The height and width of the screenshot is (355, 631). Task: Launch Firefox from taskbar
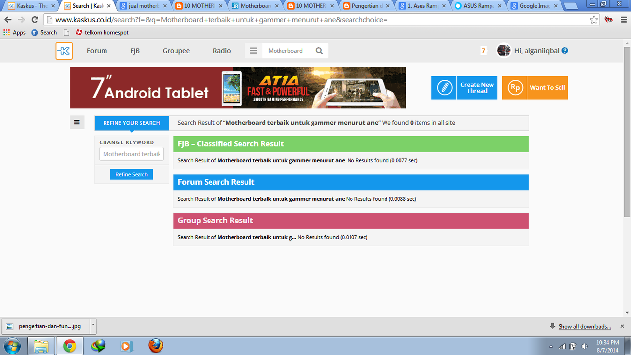tap(156, 346)
